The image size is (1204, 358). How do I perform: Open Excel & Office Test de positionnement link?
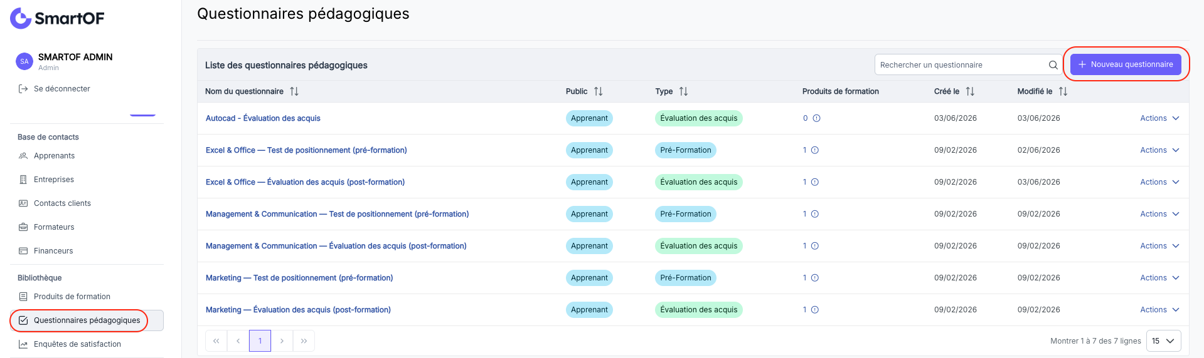tap(306, 150)
